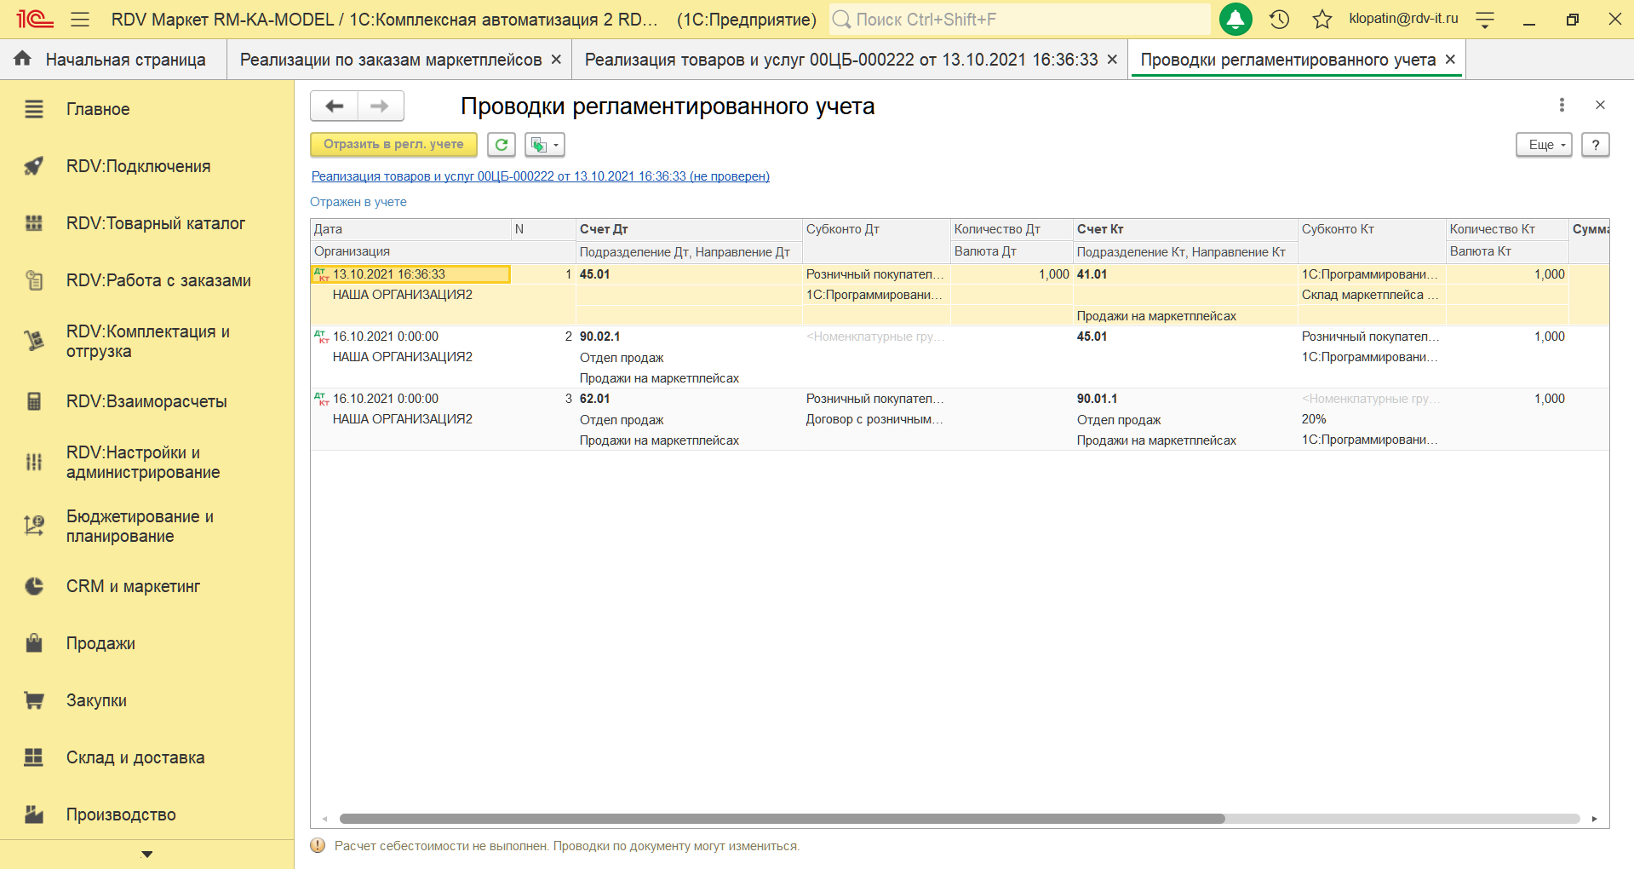
Task: Open the history clock icon
Action: pyautogui.click(x=1279, y=20)
